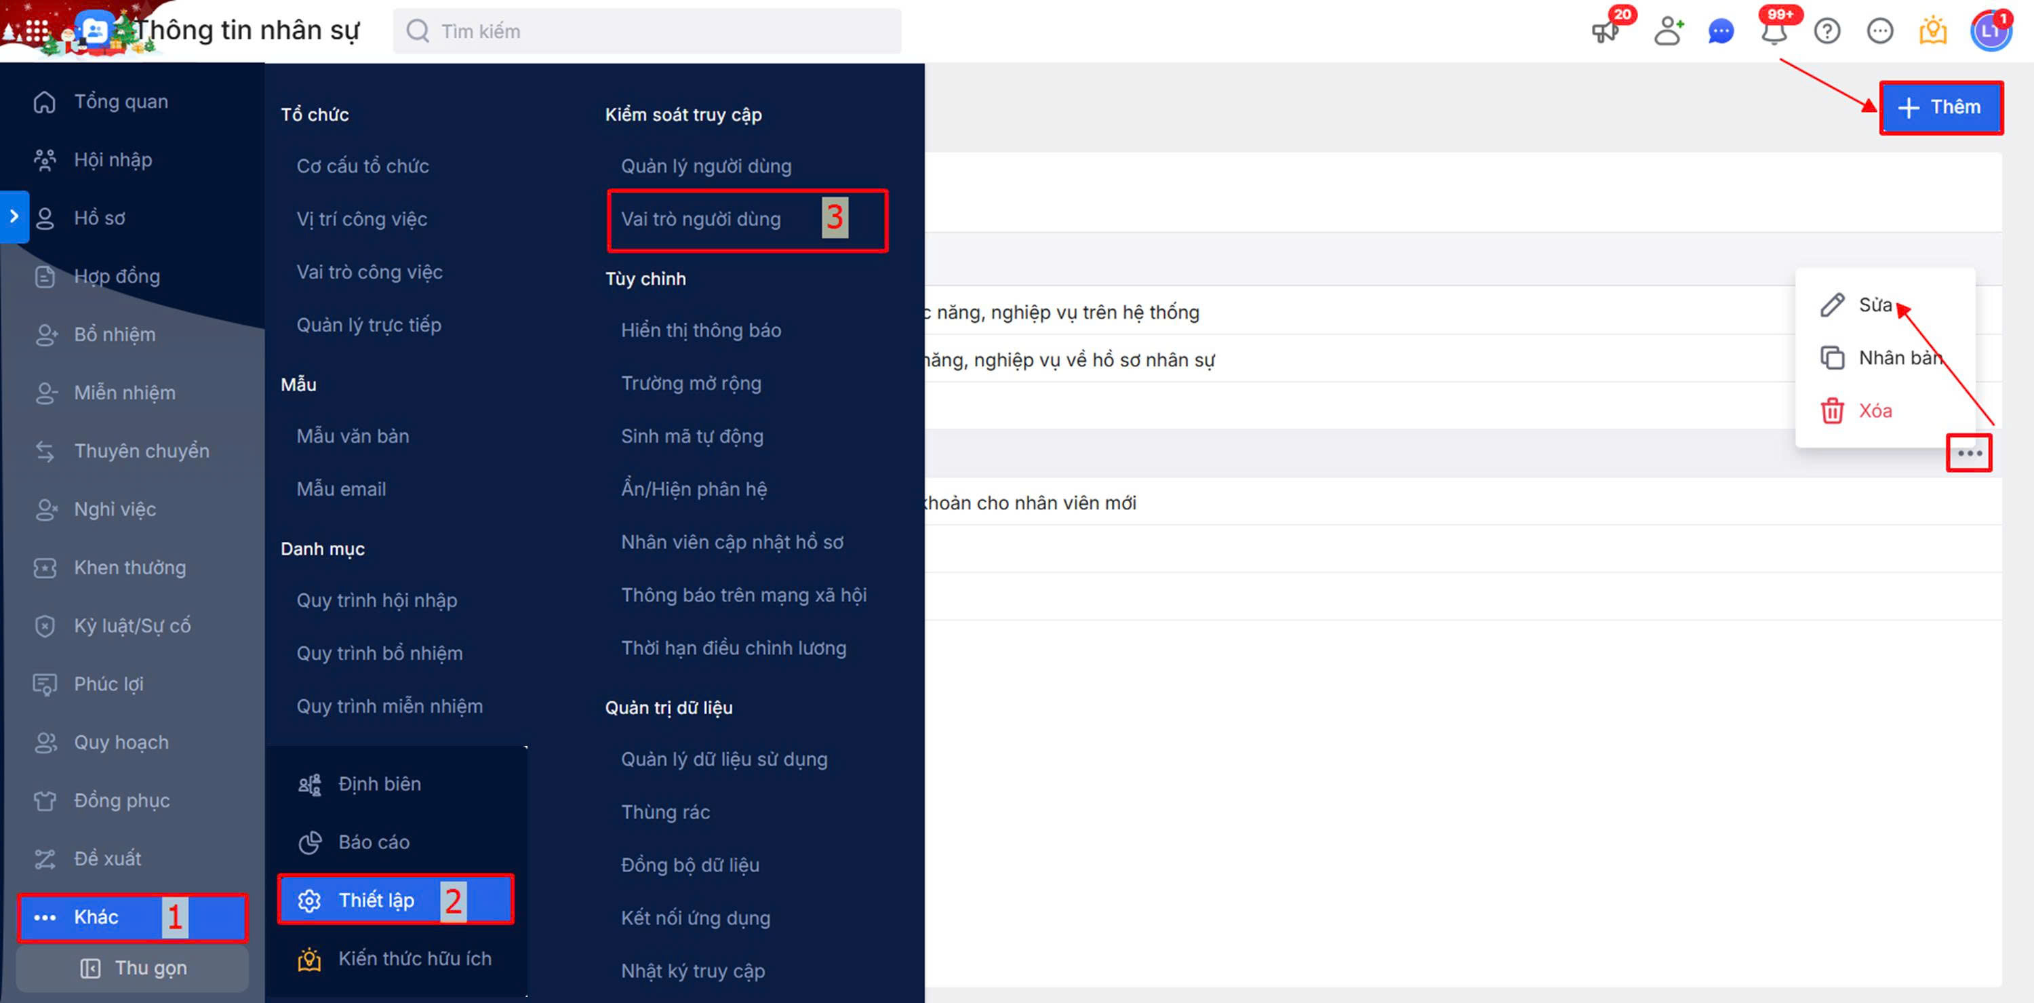This screenshot has height=1003, width=2034.
Task: Select Vai trò người dùng menu entry
Action: pos(700,219)
